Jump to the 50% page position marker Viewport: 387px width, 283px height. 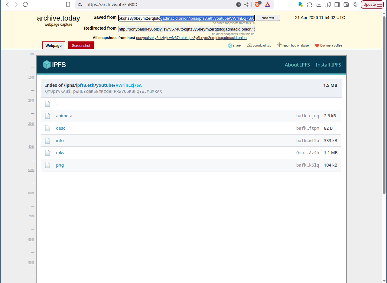[x=31, y=170]
